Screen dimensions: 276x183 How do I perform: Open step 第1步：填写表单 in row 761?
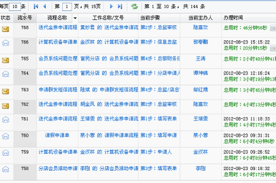tap(158, 119)
